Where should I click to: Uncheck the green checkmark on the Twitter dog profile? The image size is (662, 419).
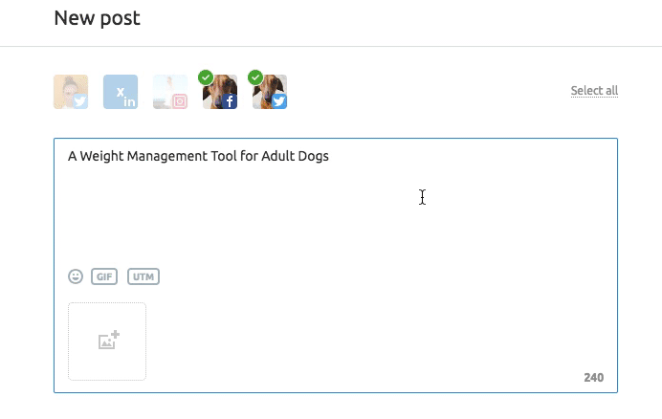255,77
